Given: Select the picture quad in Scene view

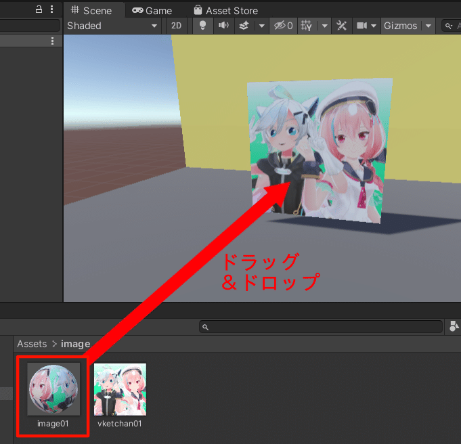Looking at the screenshot, I should [320, 150].
